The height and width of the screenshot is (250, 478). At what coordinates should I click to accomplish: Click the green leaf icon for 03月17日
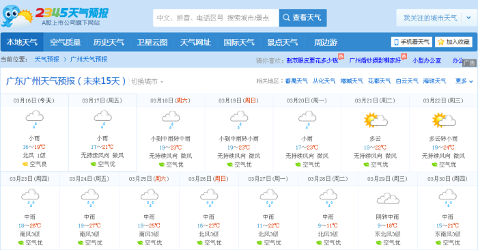tap(94, 165)
